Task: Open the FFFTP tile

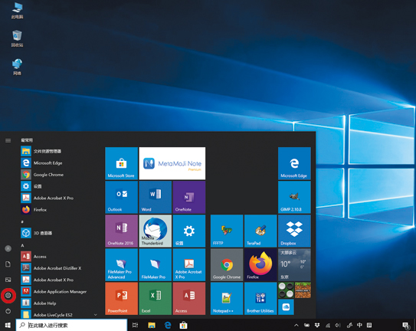Action: 227,231
